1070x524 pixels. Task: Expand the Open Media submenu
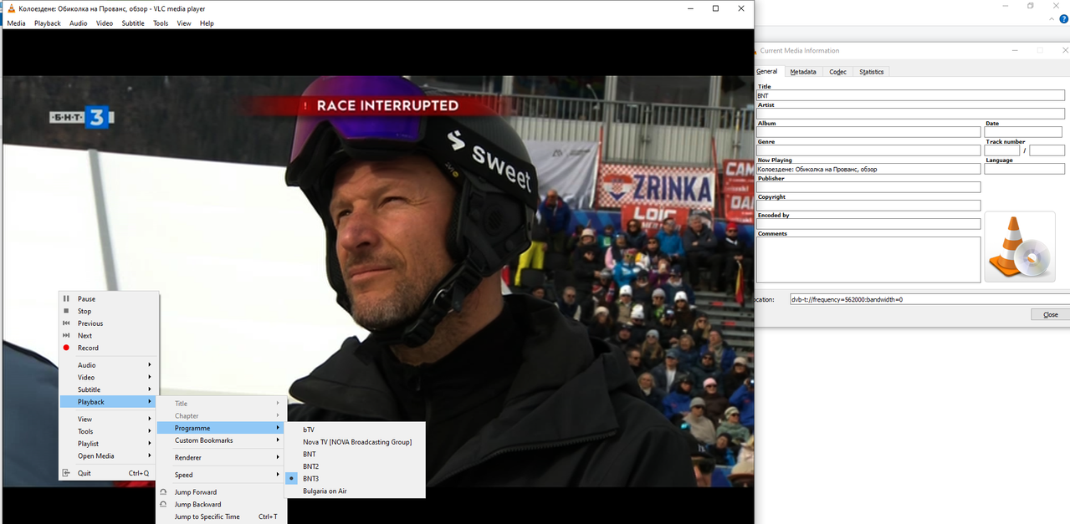coord(108,456)
